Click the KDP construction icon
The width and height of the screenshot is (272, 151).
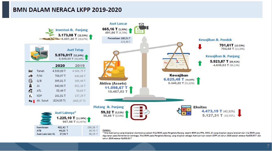pos(31,96)
